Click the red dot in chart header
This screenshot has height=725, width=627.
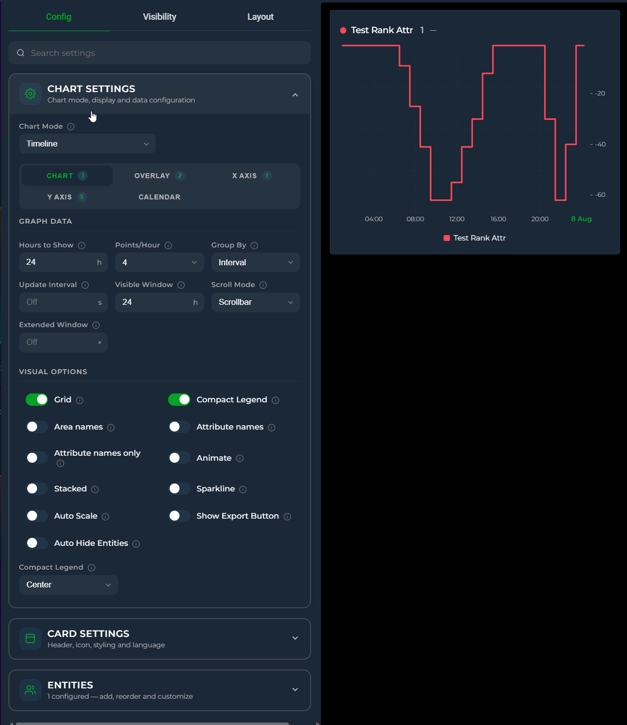click(x=343, y=31)
